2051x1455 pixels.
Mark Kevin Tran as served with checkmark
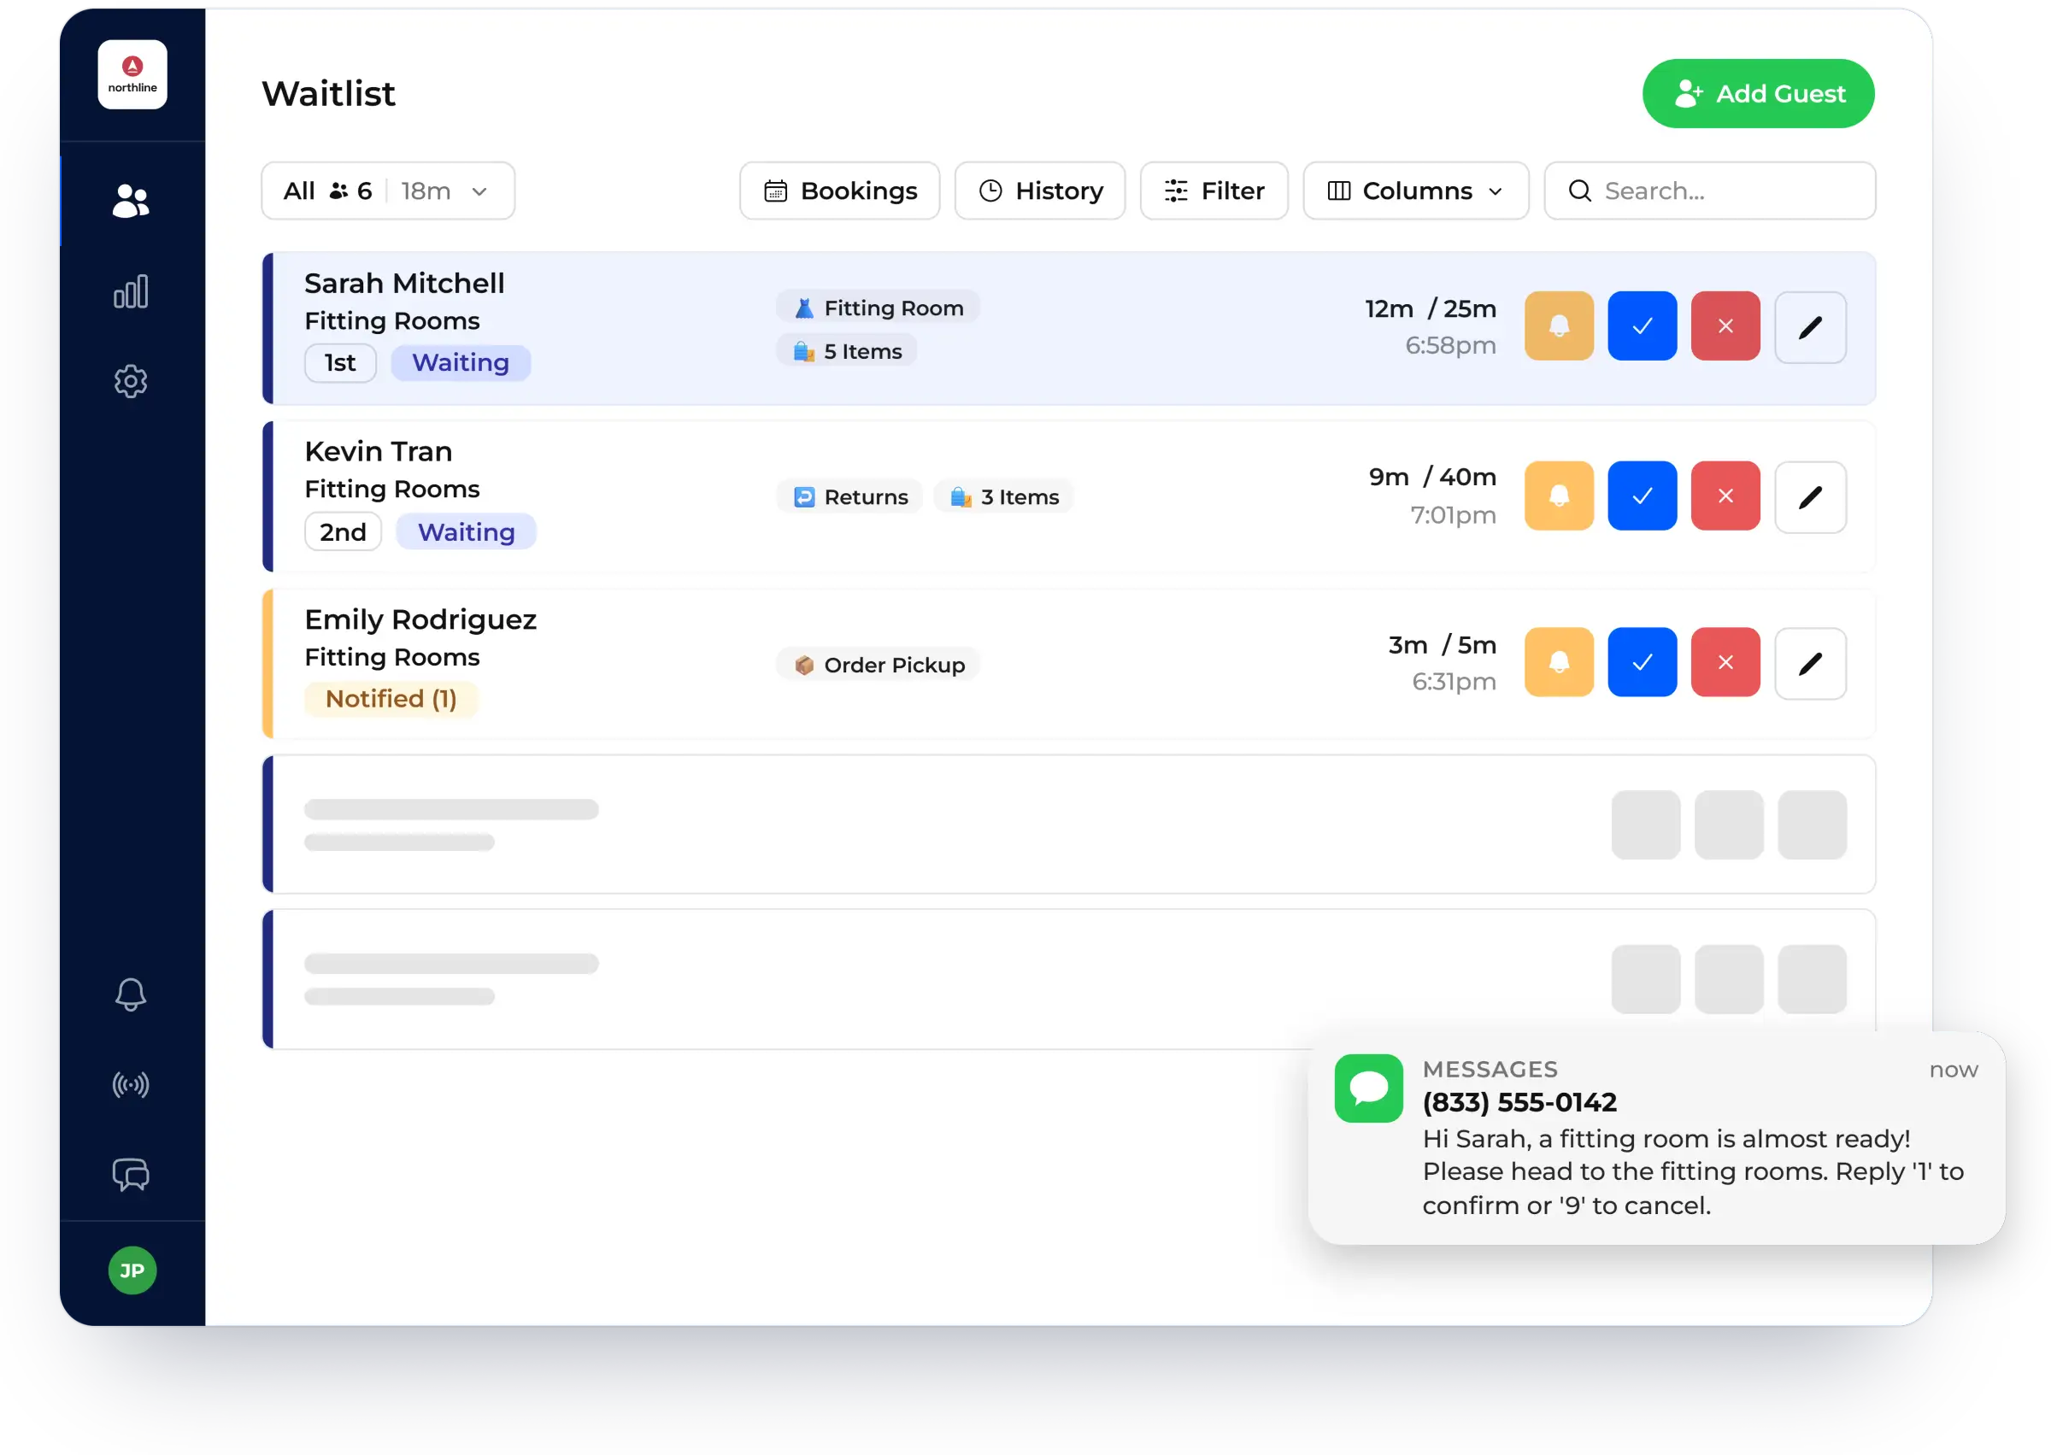click(1643, 496)
